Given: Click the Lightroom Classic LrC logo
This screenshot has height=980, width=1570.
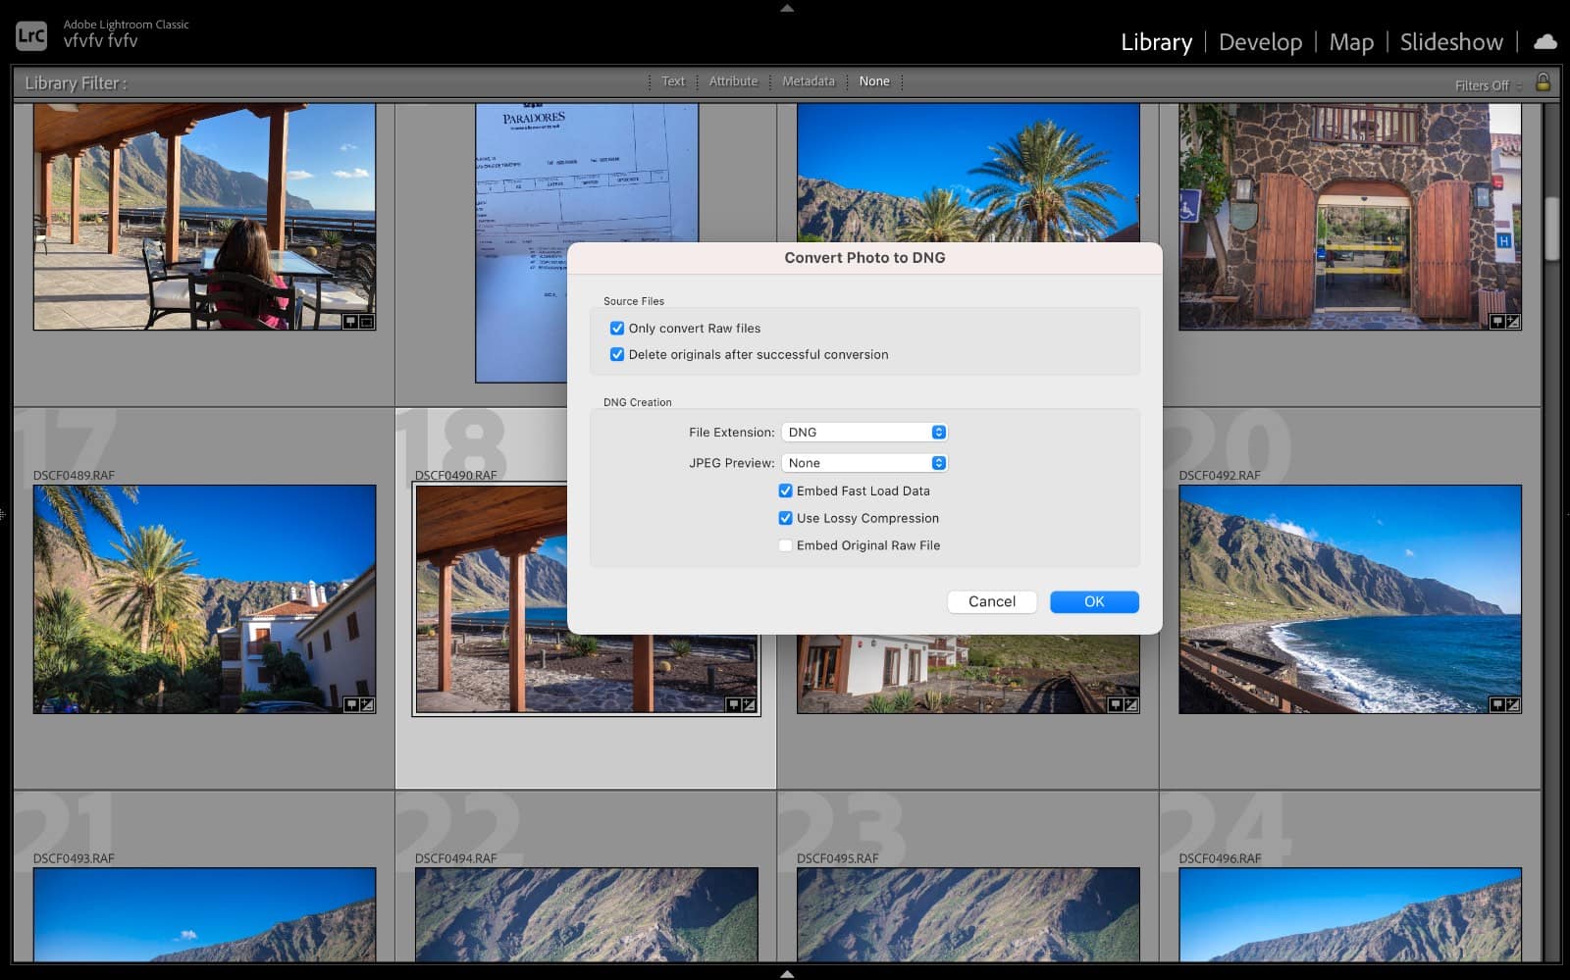Looking at the screenshot, I should pyautogui.click(x=31, y=35).
